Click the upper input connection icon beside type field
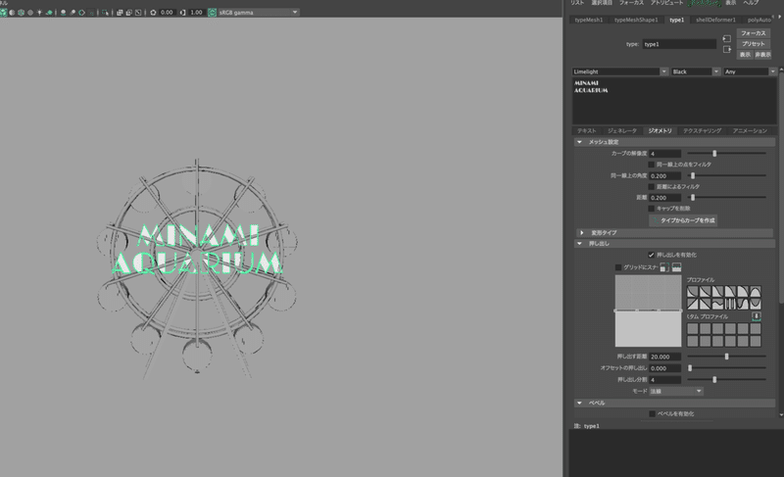 727,38
